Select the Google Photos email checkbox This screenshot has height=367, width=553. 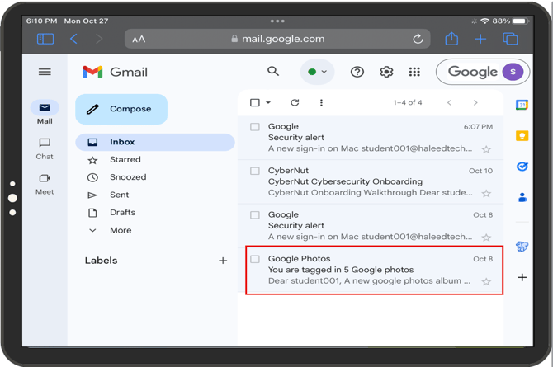[x=255, y=259]
